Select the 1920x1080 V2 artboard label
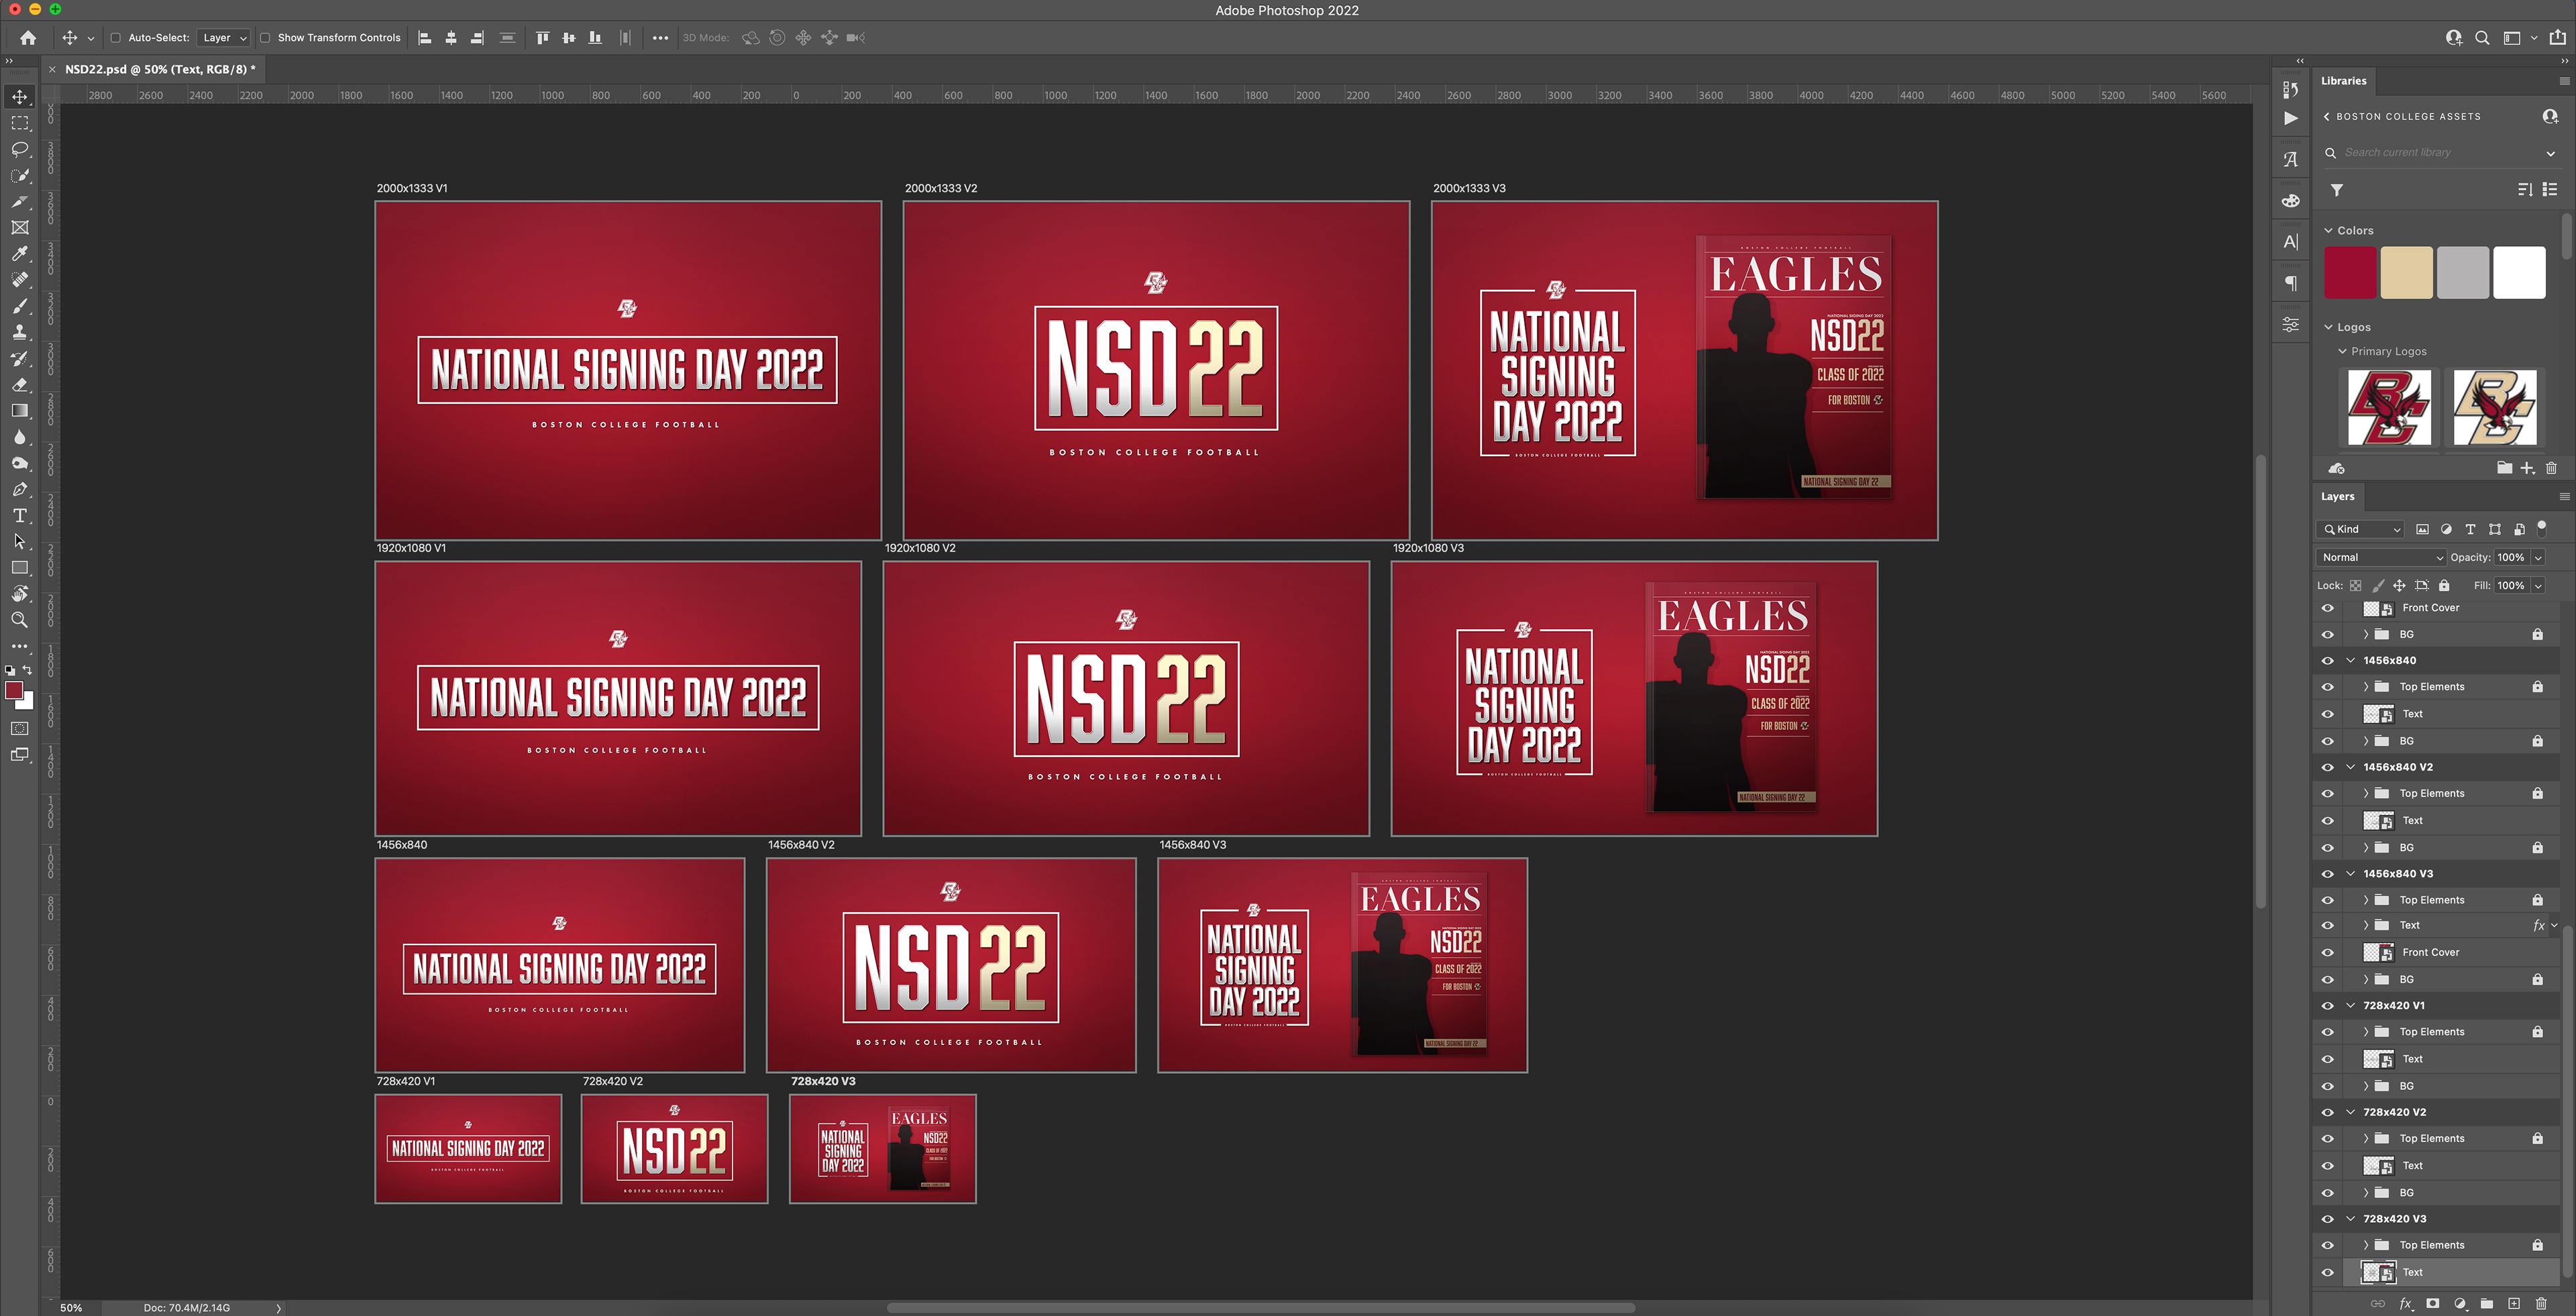 coord(920,548)
